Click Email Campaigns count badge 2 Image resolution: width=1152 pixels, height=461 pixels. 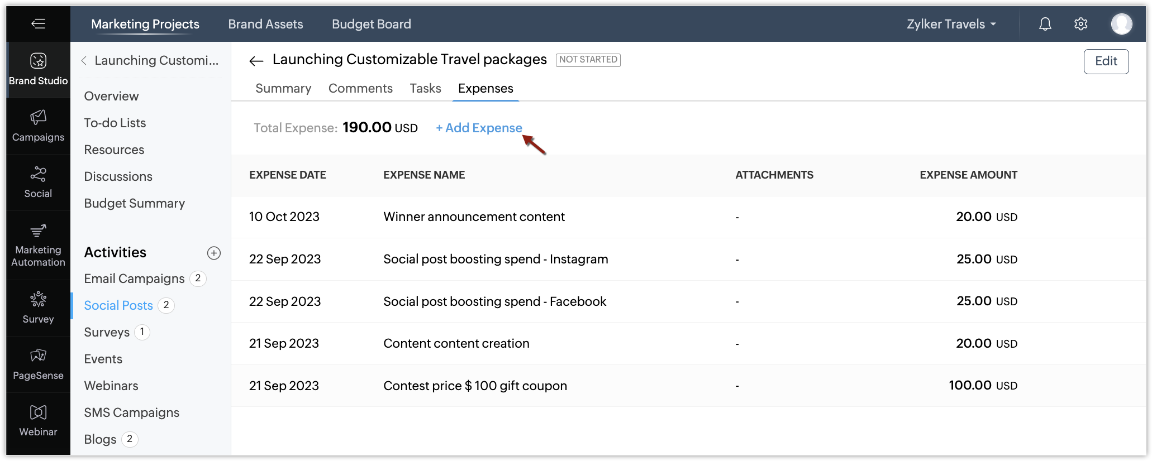[x=198, y=278]
